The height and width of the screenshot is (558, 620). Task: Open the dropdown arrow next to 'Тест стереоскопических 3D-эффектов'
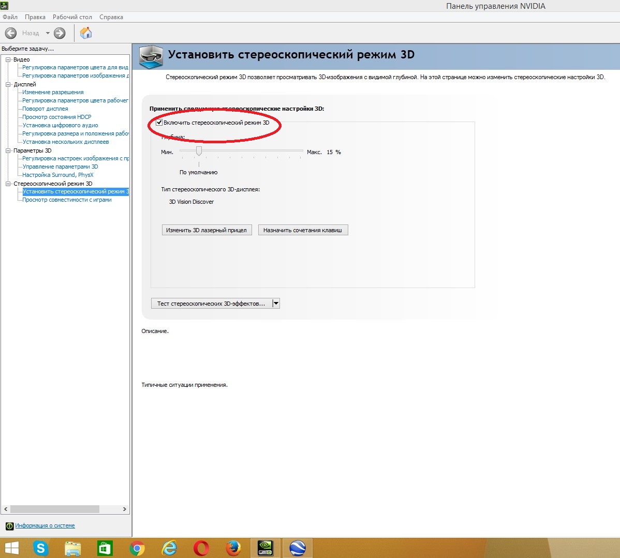click(x=276, y=304)
